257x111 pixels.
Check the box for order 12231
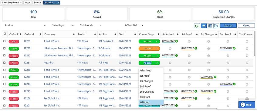5,63
